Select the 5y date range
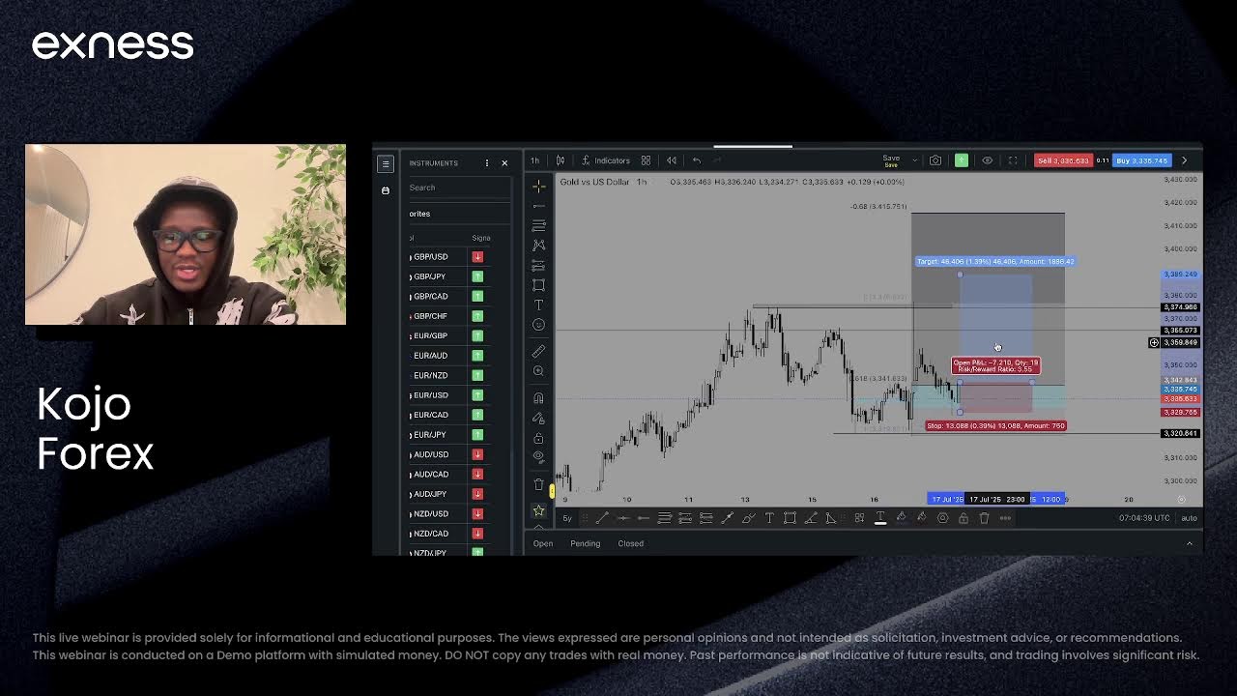This screenshot has width=1237, height=696. (x=567, y=518)
